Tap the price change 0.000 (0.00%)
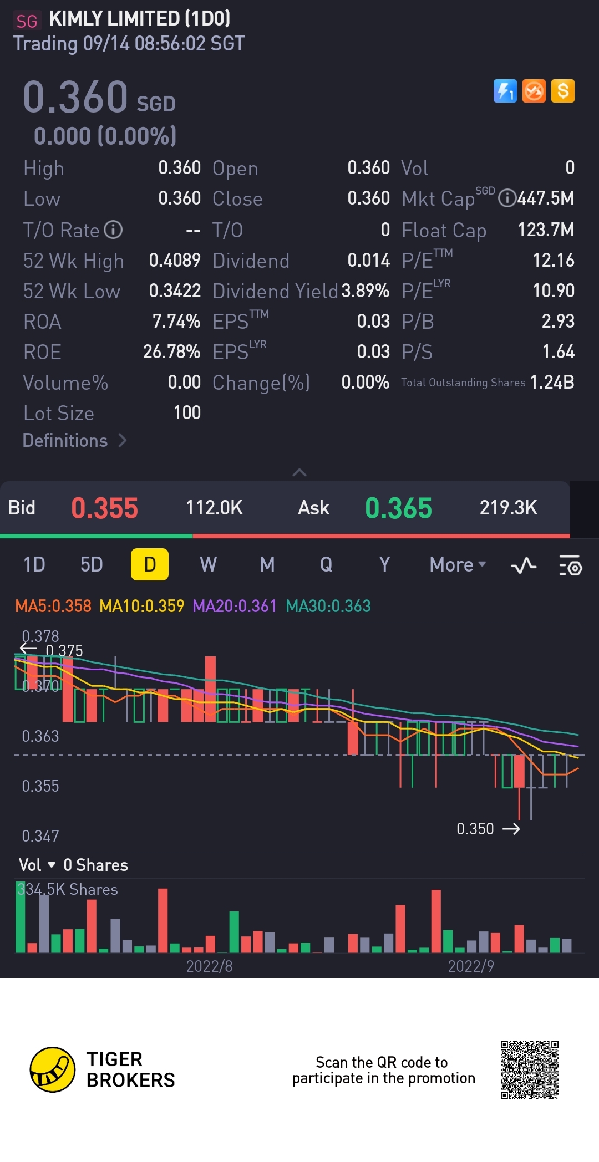The image size is (599, 1162). pos(105,136)
